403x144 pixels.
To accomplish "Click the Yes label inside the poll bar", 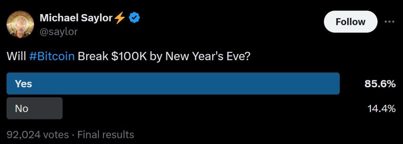I will point(24,84).
